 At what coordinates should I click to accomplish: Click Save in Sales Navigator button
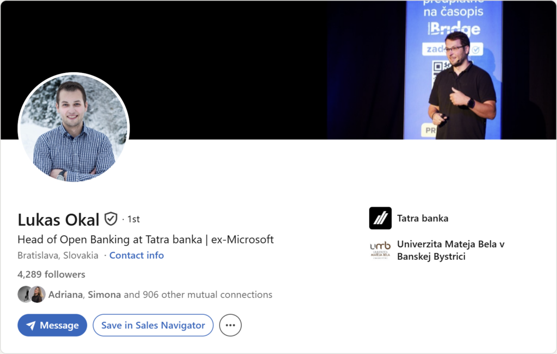click(x=153, y=325)
